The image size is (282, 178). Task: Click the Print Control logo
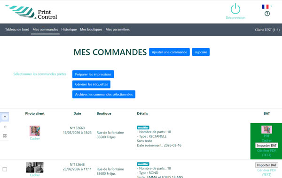31,12
